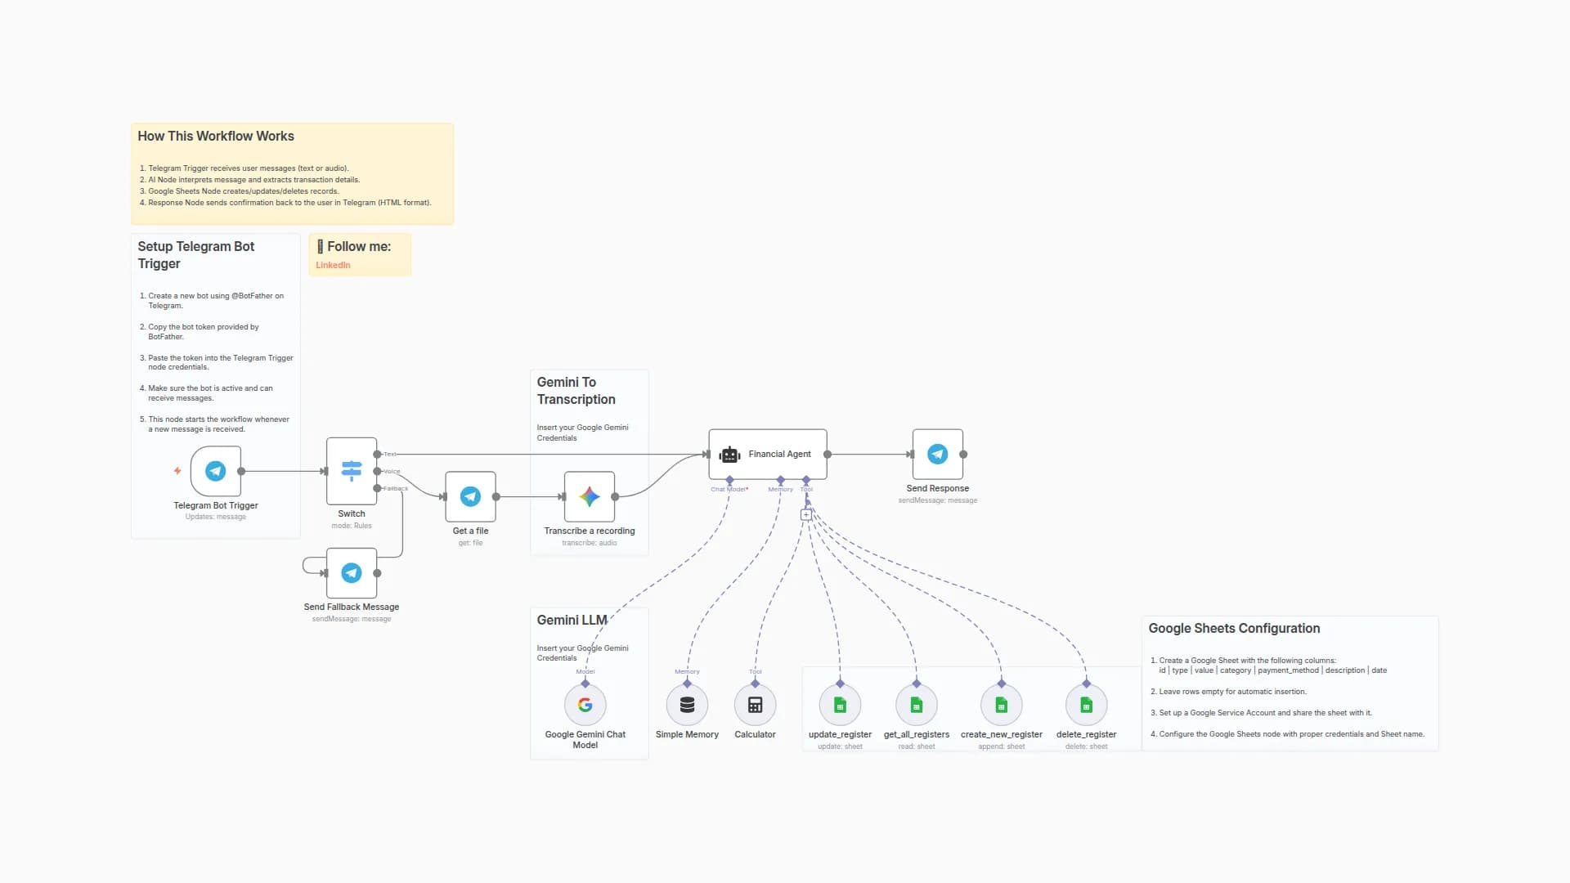Open the Get a file Telegram icon
Image resolution: width=1570 pixels, height=883 pixels.
(470, 495)
